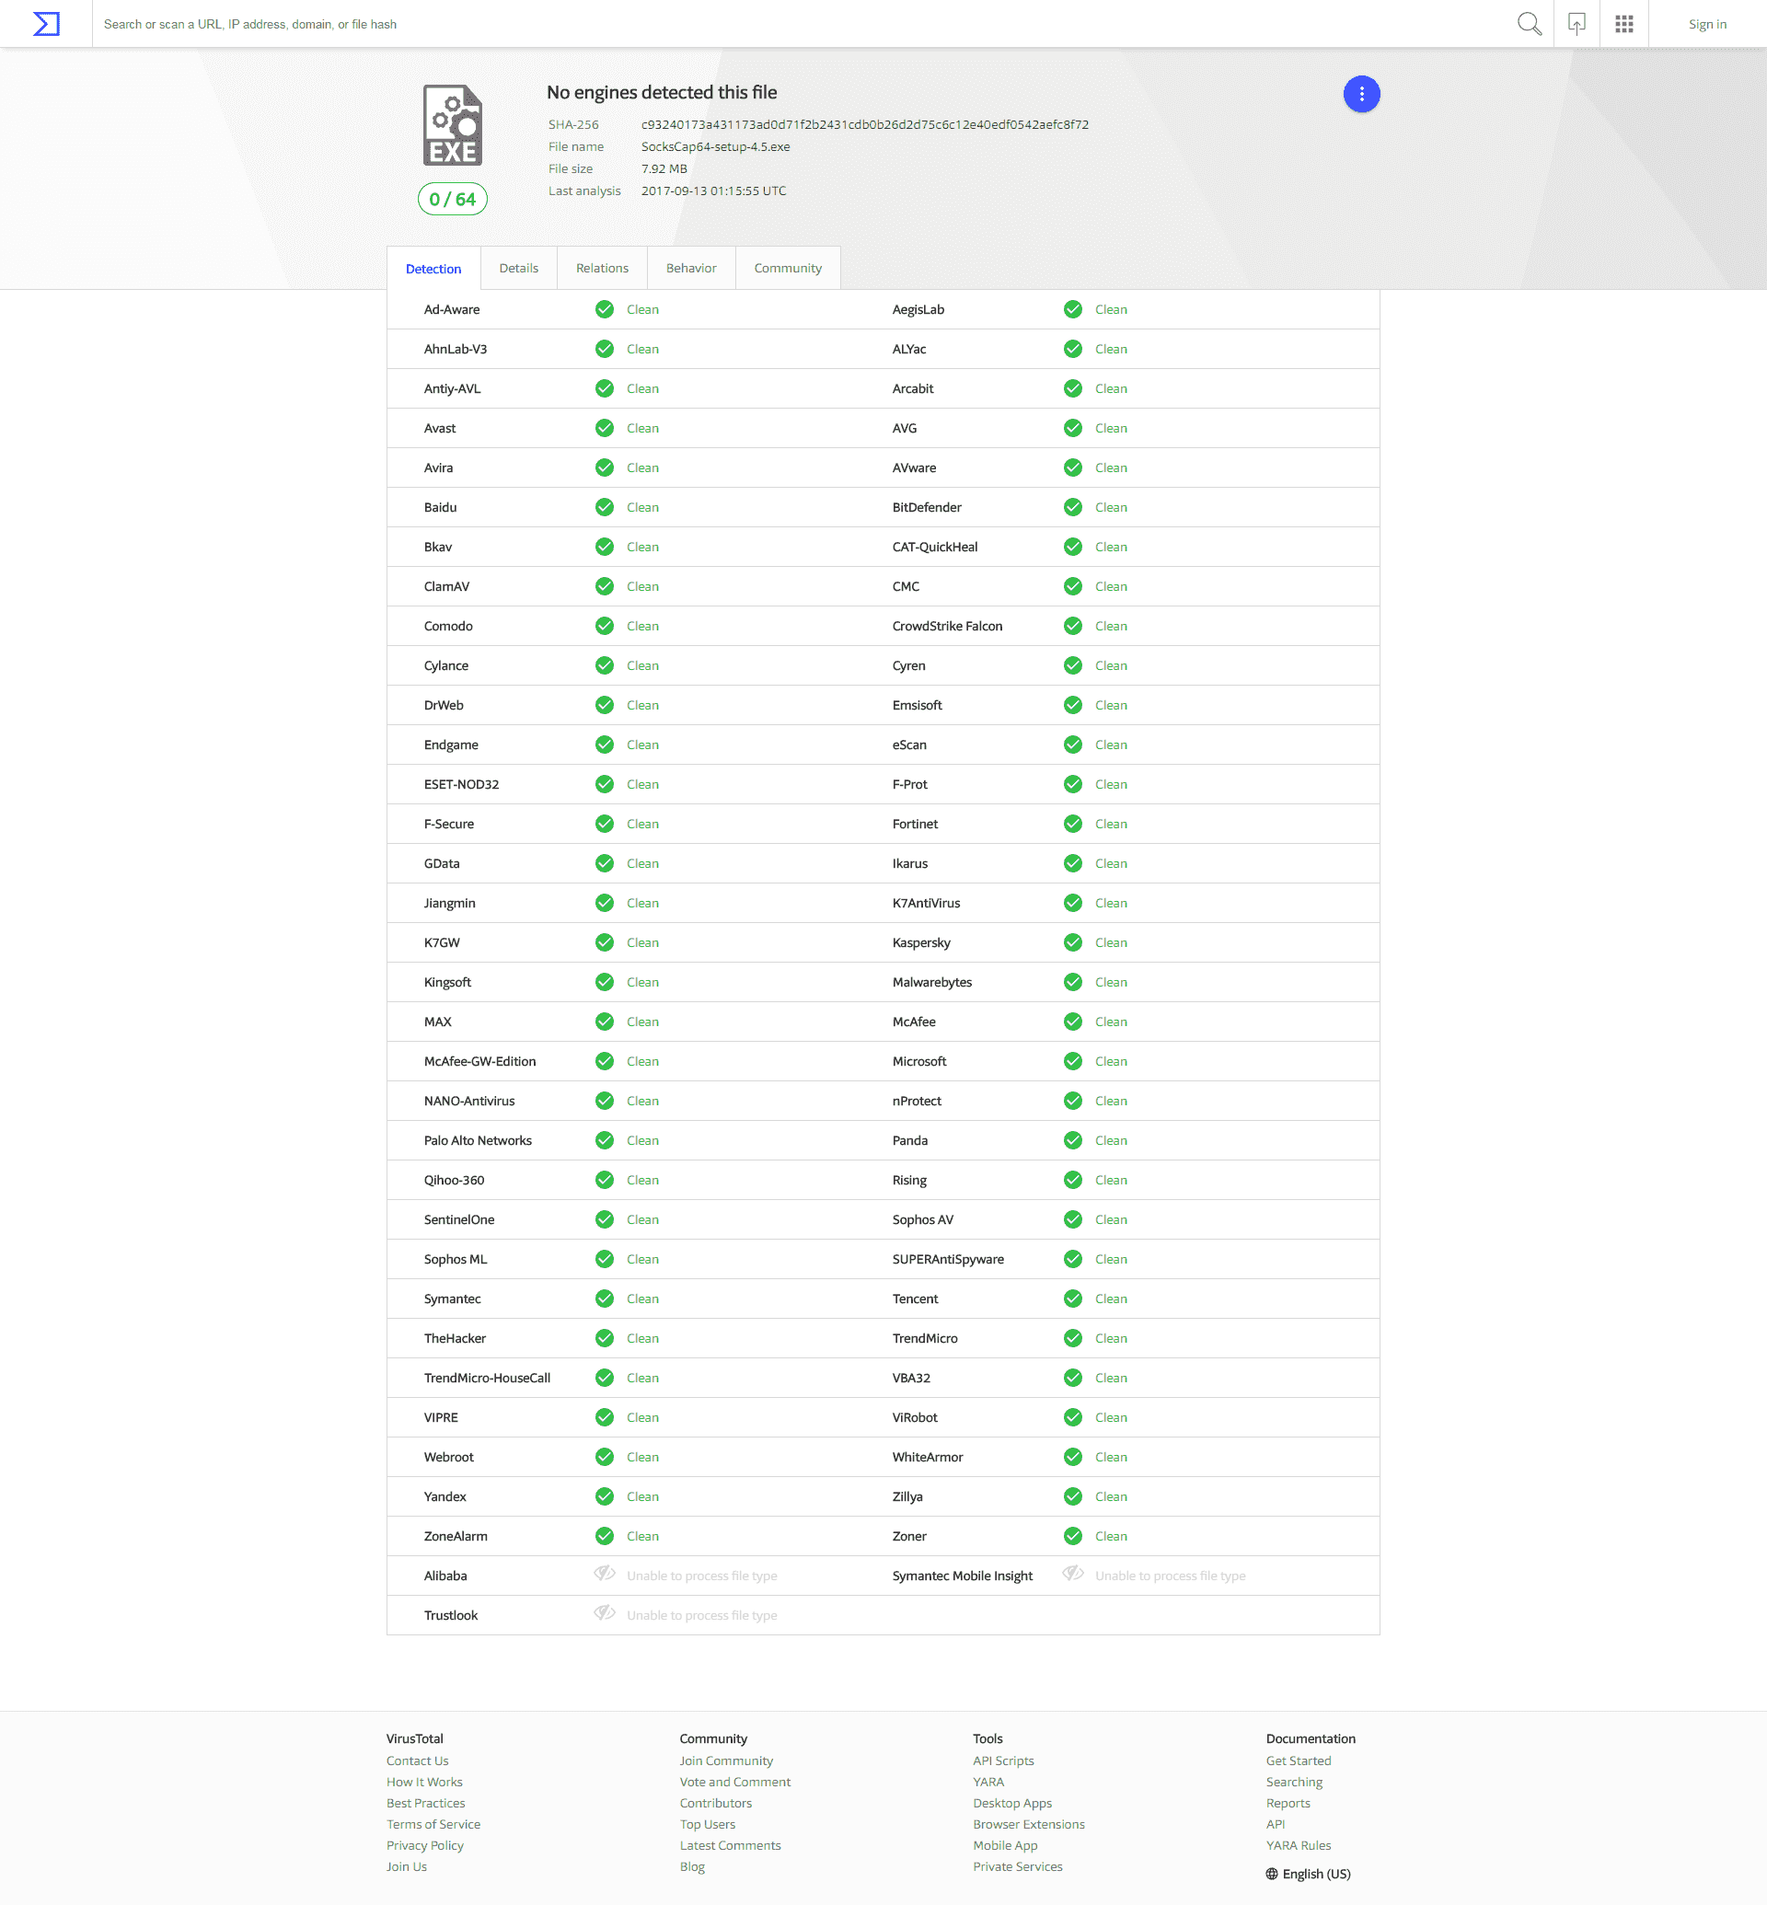Click the Join Community link
The height and width of the screenshot is (1905, 1767).
[726, 1760]
